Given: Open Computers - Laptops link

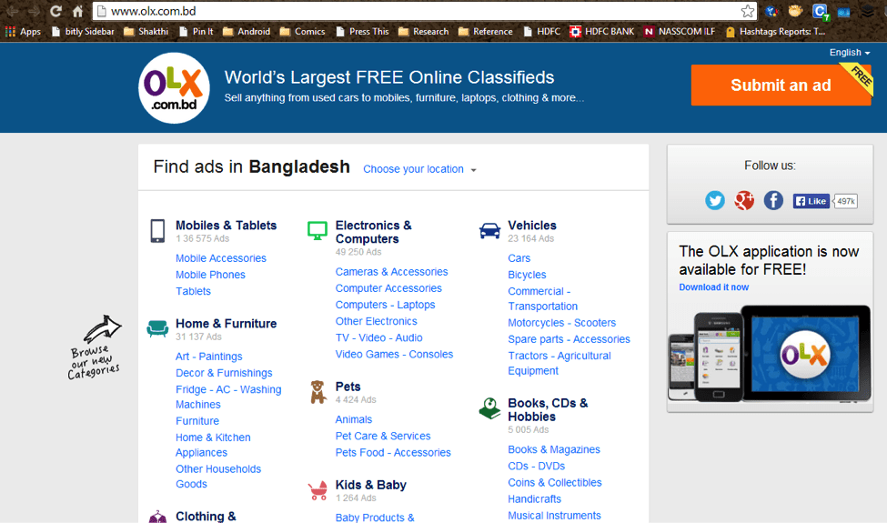Looking at the screenshot, I should [385, 305].
